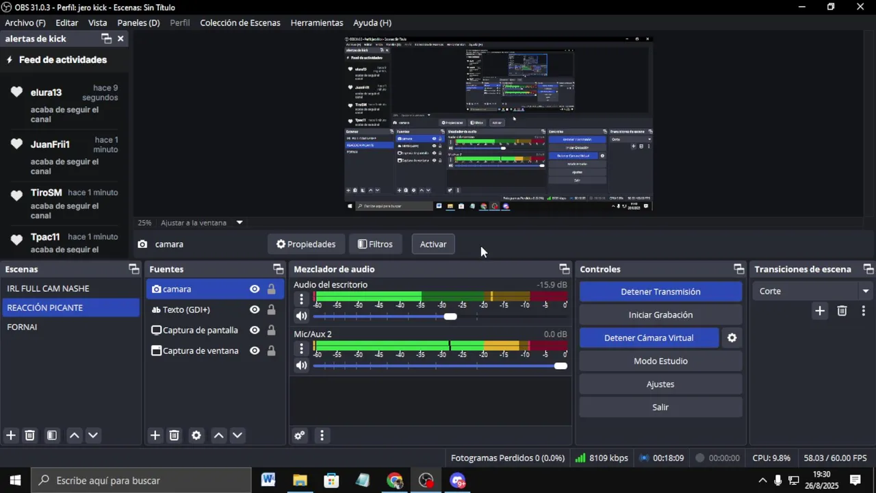Move scene up arrow in Escenas

75,435
